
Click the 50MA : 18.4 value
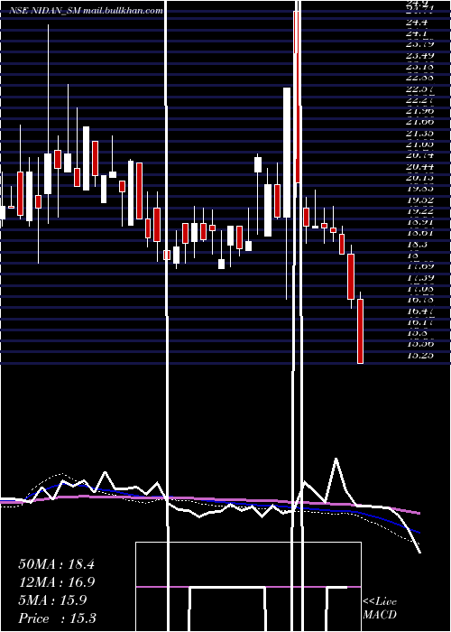[x=56, y=564]
